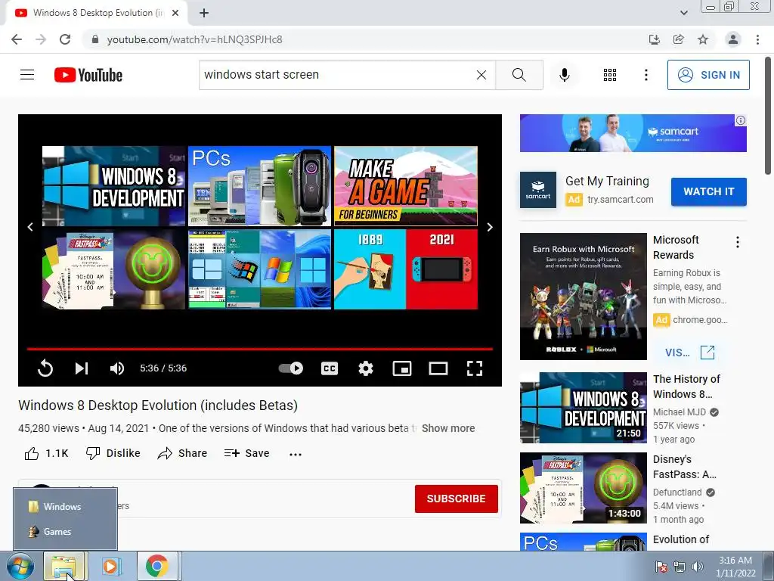Activate the miniplayer
This screenshot has width=774, height=581.
point(402,368)
